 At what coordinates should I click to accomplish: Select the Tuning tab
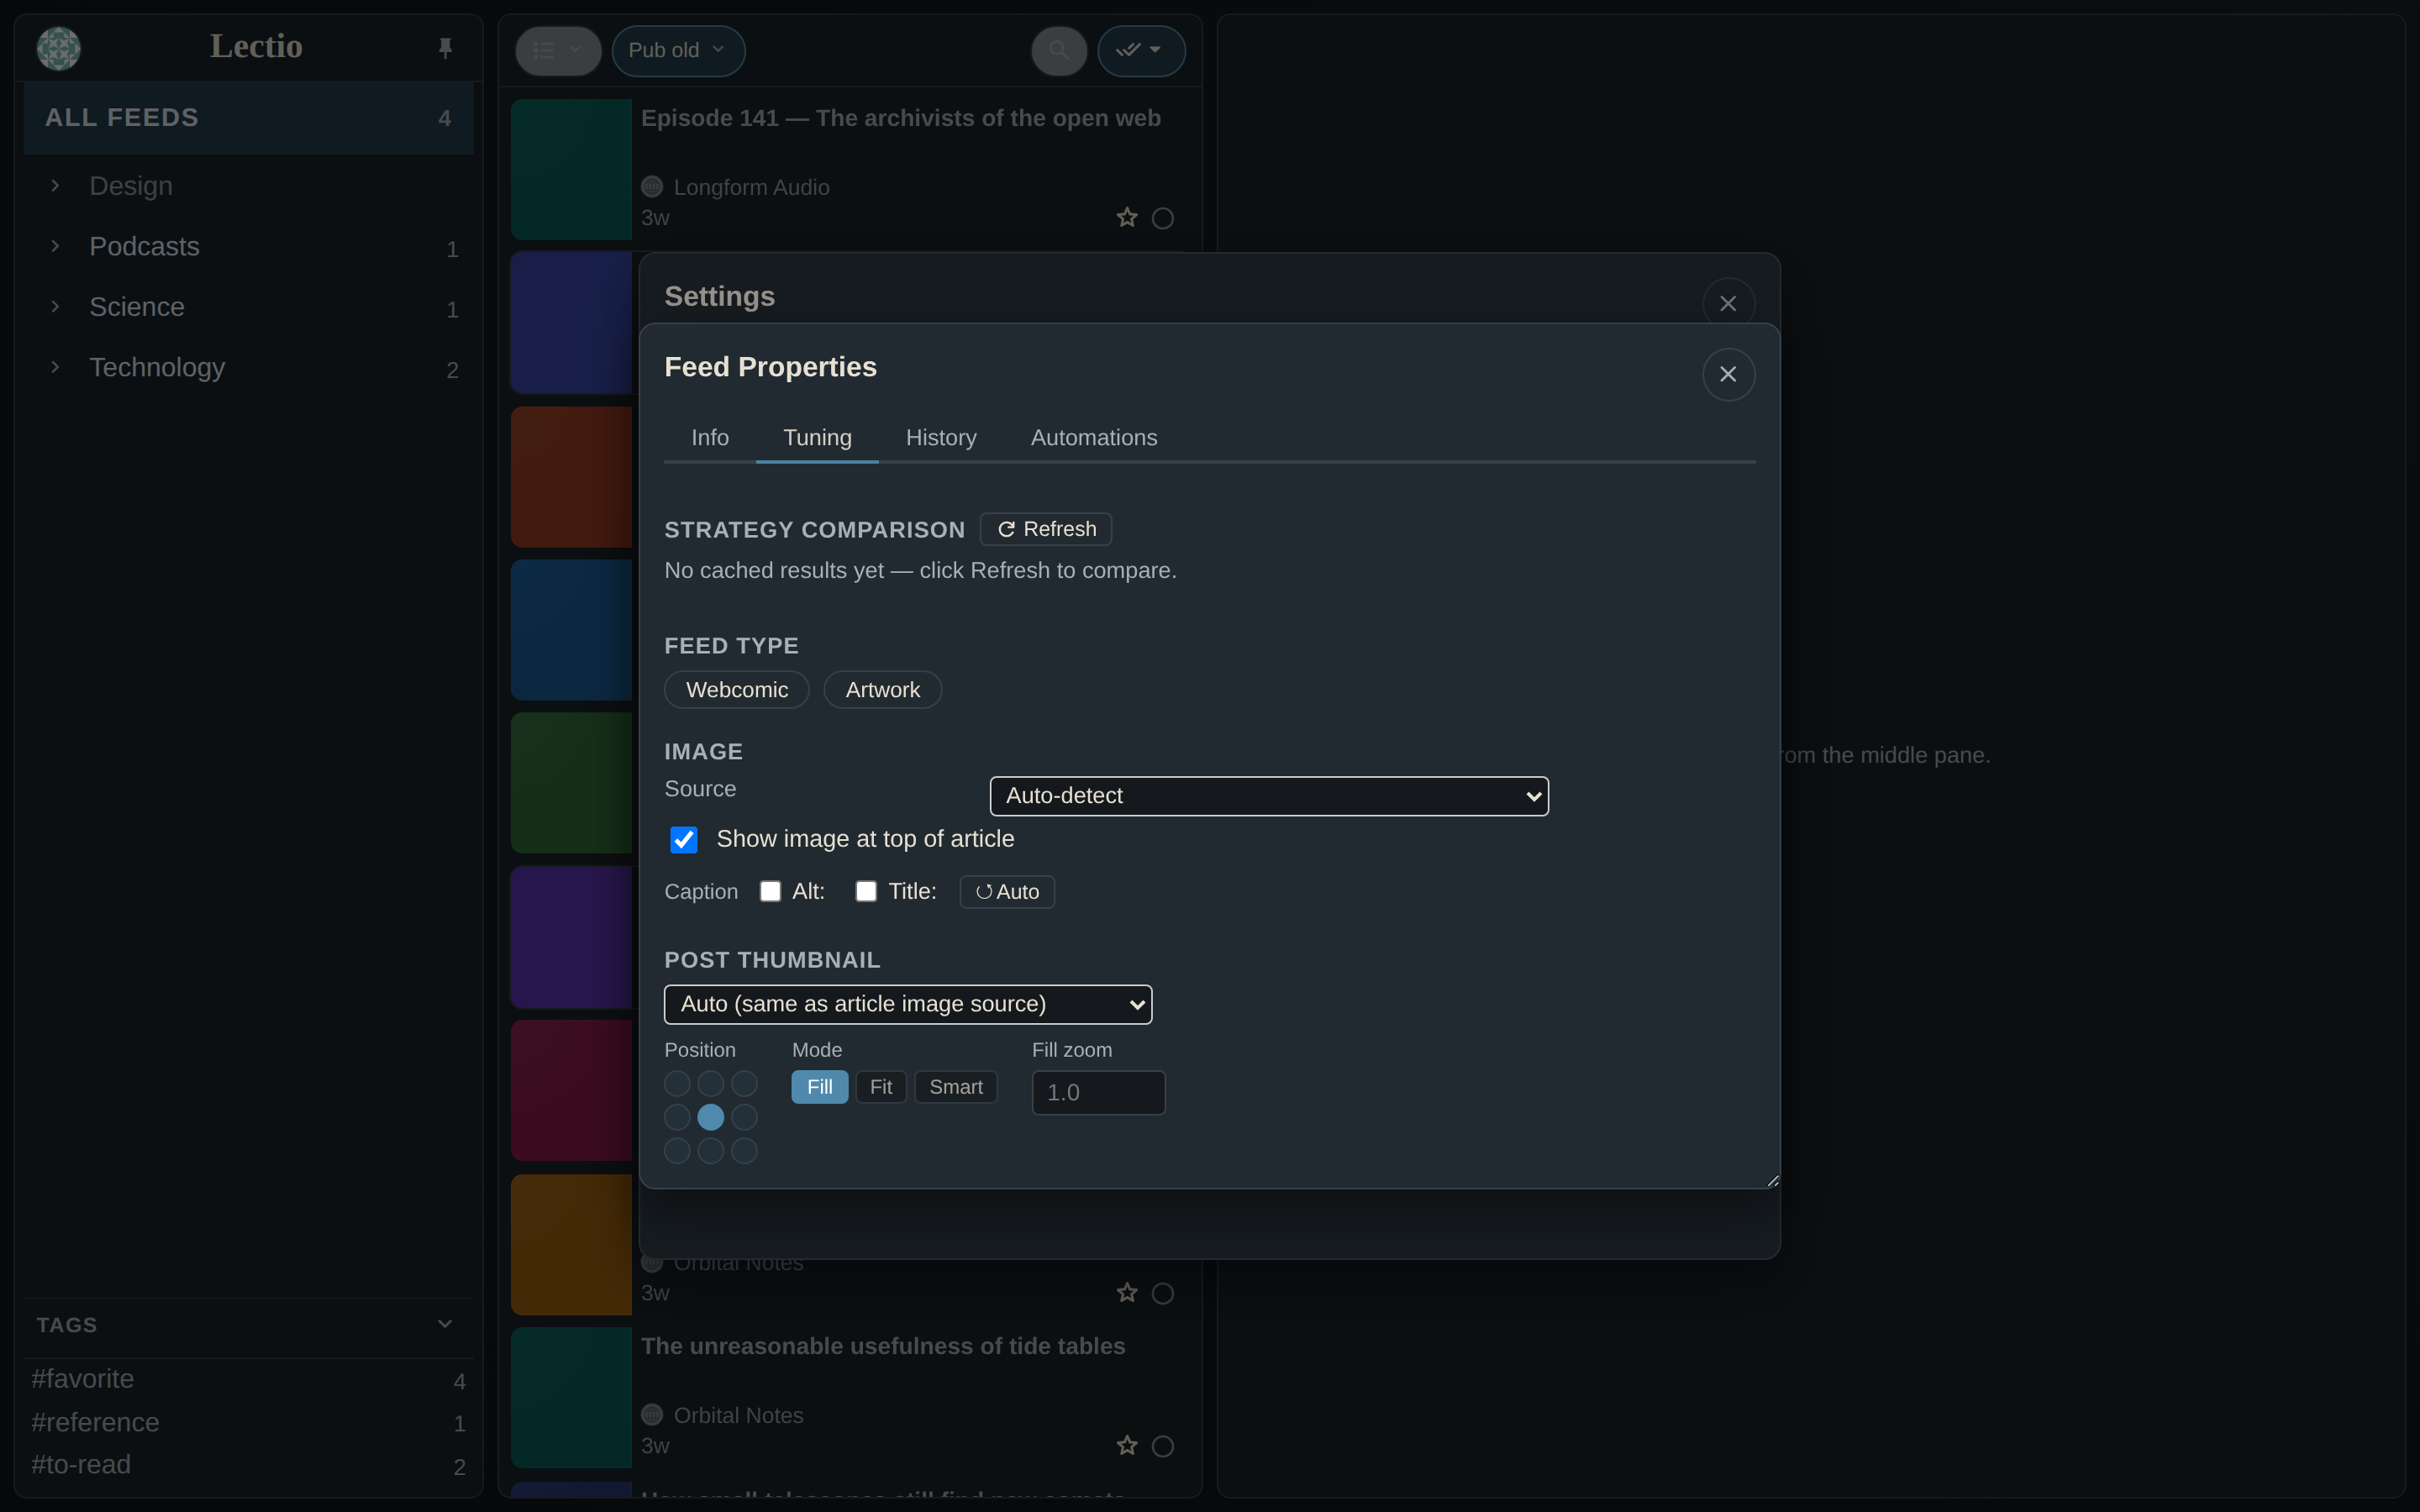tap(817, 438)
